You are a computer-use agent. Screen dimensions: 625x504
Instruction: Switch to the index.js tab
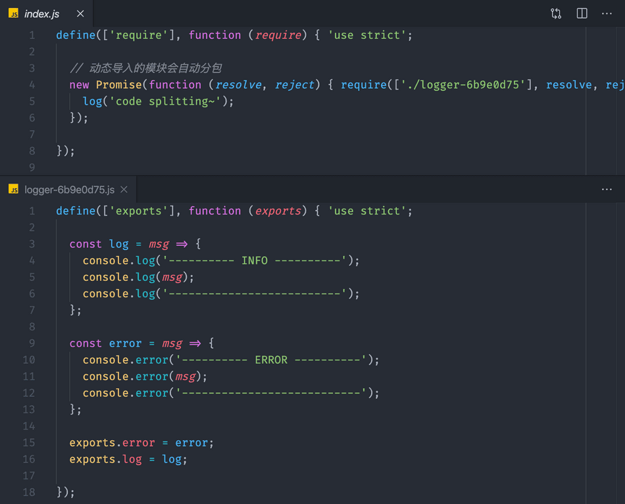(x=41, y=14)
